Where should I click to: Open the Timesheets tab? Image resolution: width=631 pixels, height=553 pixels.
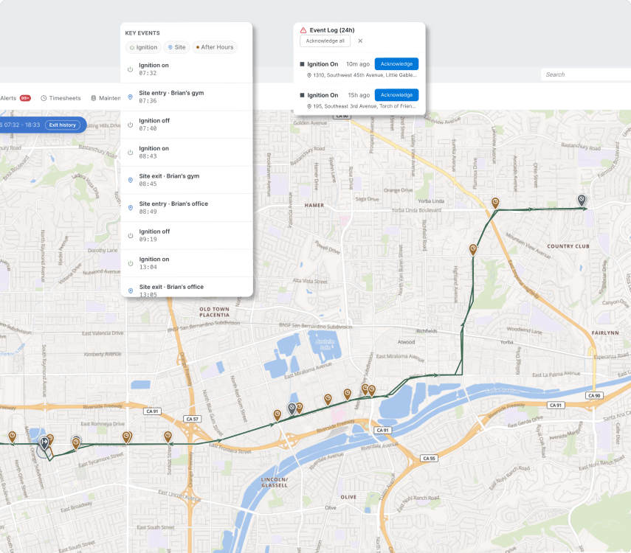point(61,98)
